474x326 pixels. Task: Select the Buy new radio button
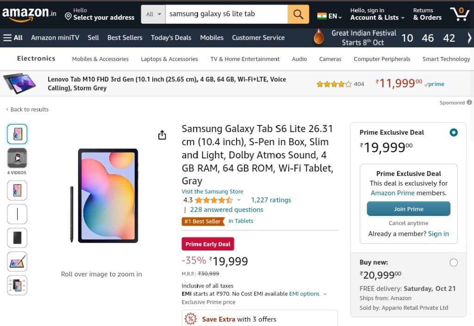[x=454, y=263]
